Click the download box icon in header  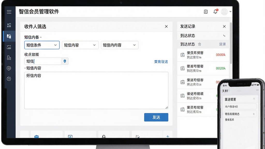(206, 12)
